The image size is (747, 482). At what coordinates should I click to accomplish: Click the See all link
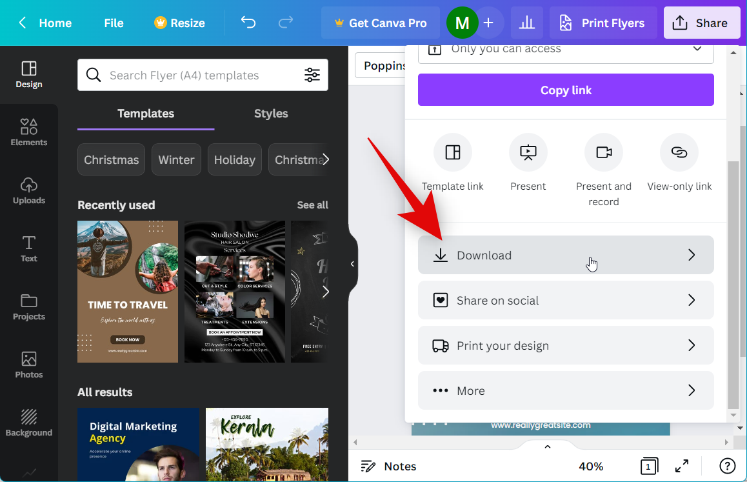[x=312, y=205]
